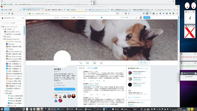Screen dimensions: 197x111
Task: Collapse the ブックマークツールバー tree folder
Action: [2, 27]
